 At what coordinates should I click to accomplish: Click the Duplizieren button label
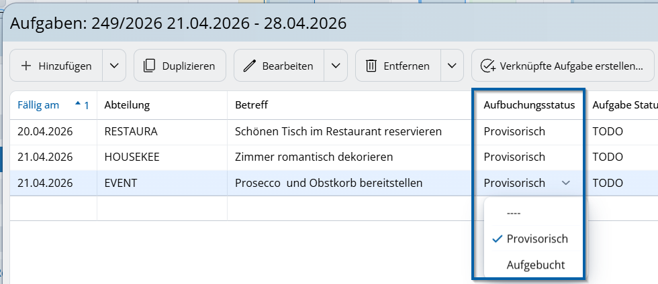pos(189,66)
